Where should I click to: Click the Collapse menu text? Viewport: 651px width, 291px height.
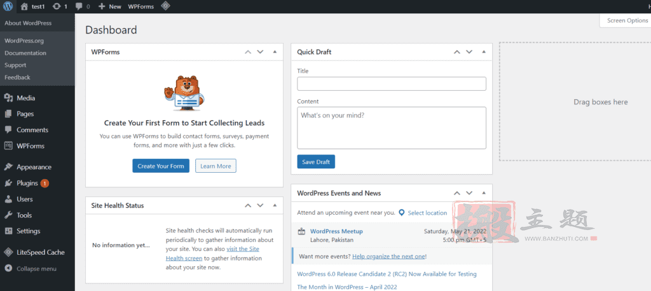coord(36,269)
